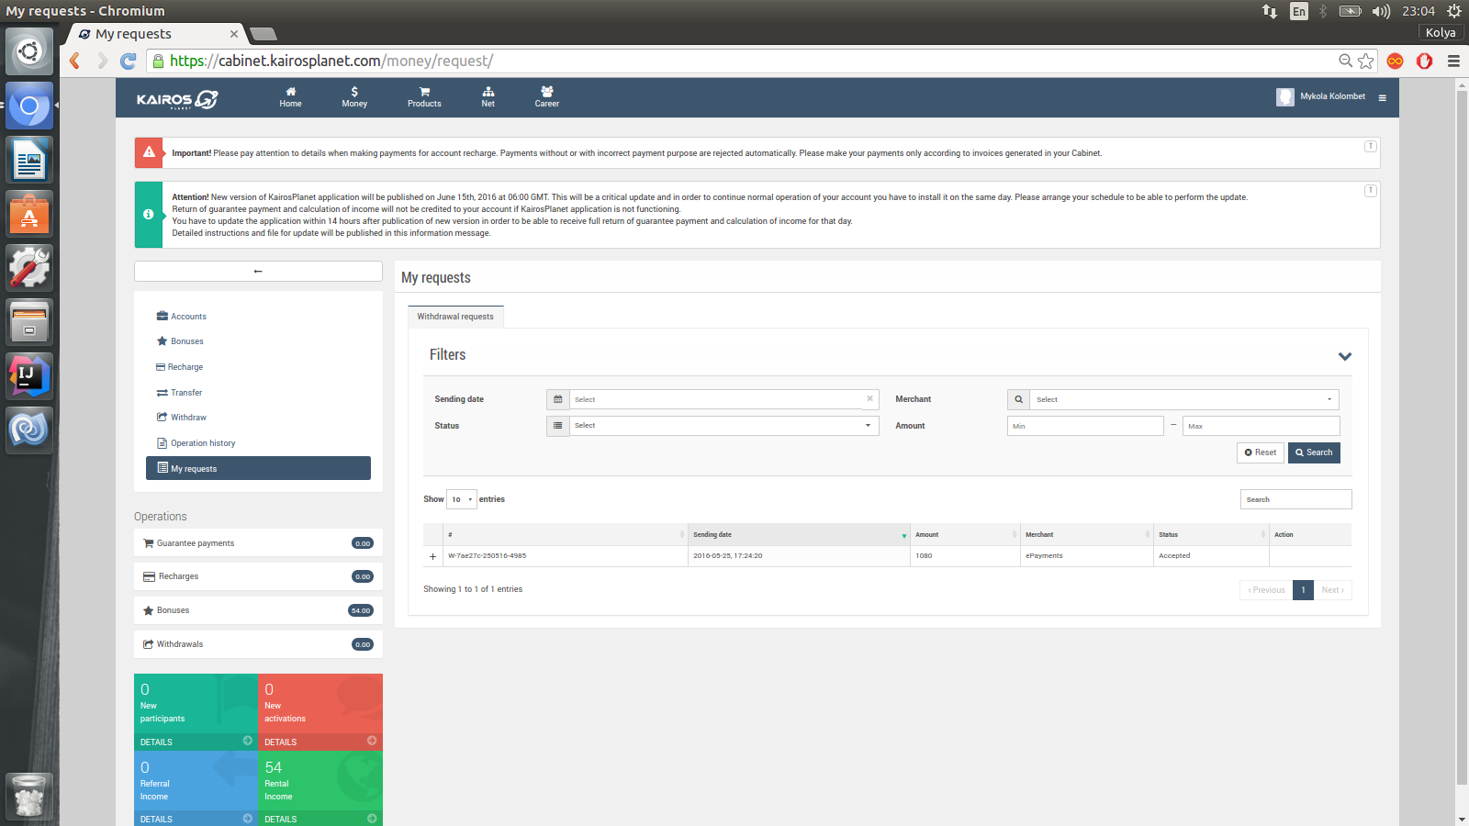1469x826 pixels.
Task: Open the Merchant filter dropdown
Action: [1183, 400]
